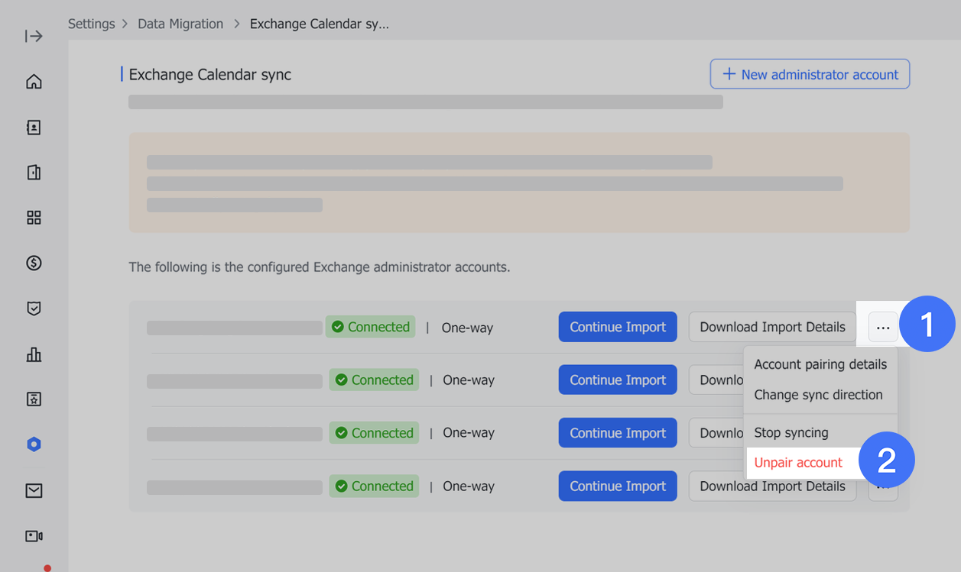Choose Stop syncing from the context menu
This screenshot has height=572, width=961.
coord(791,432)
